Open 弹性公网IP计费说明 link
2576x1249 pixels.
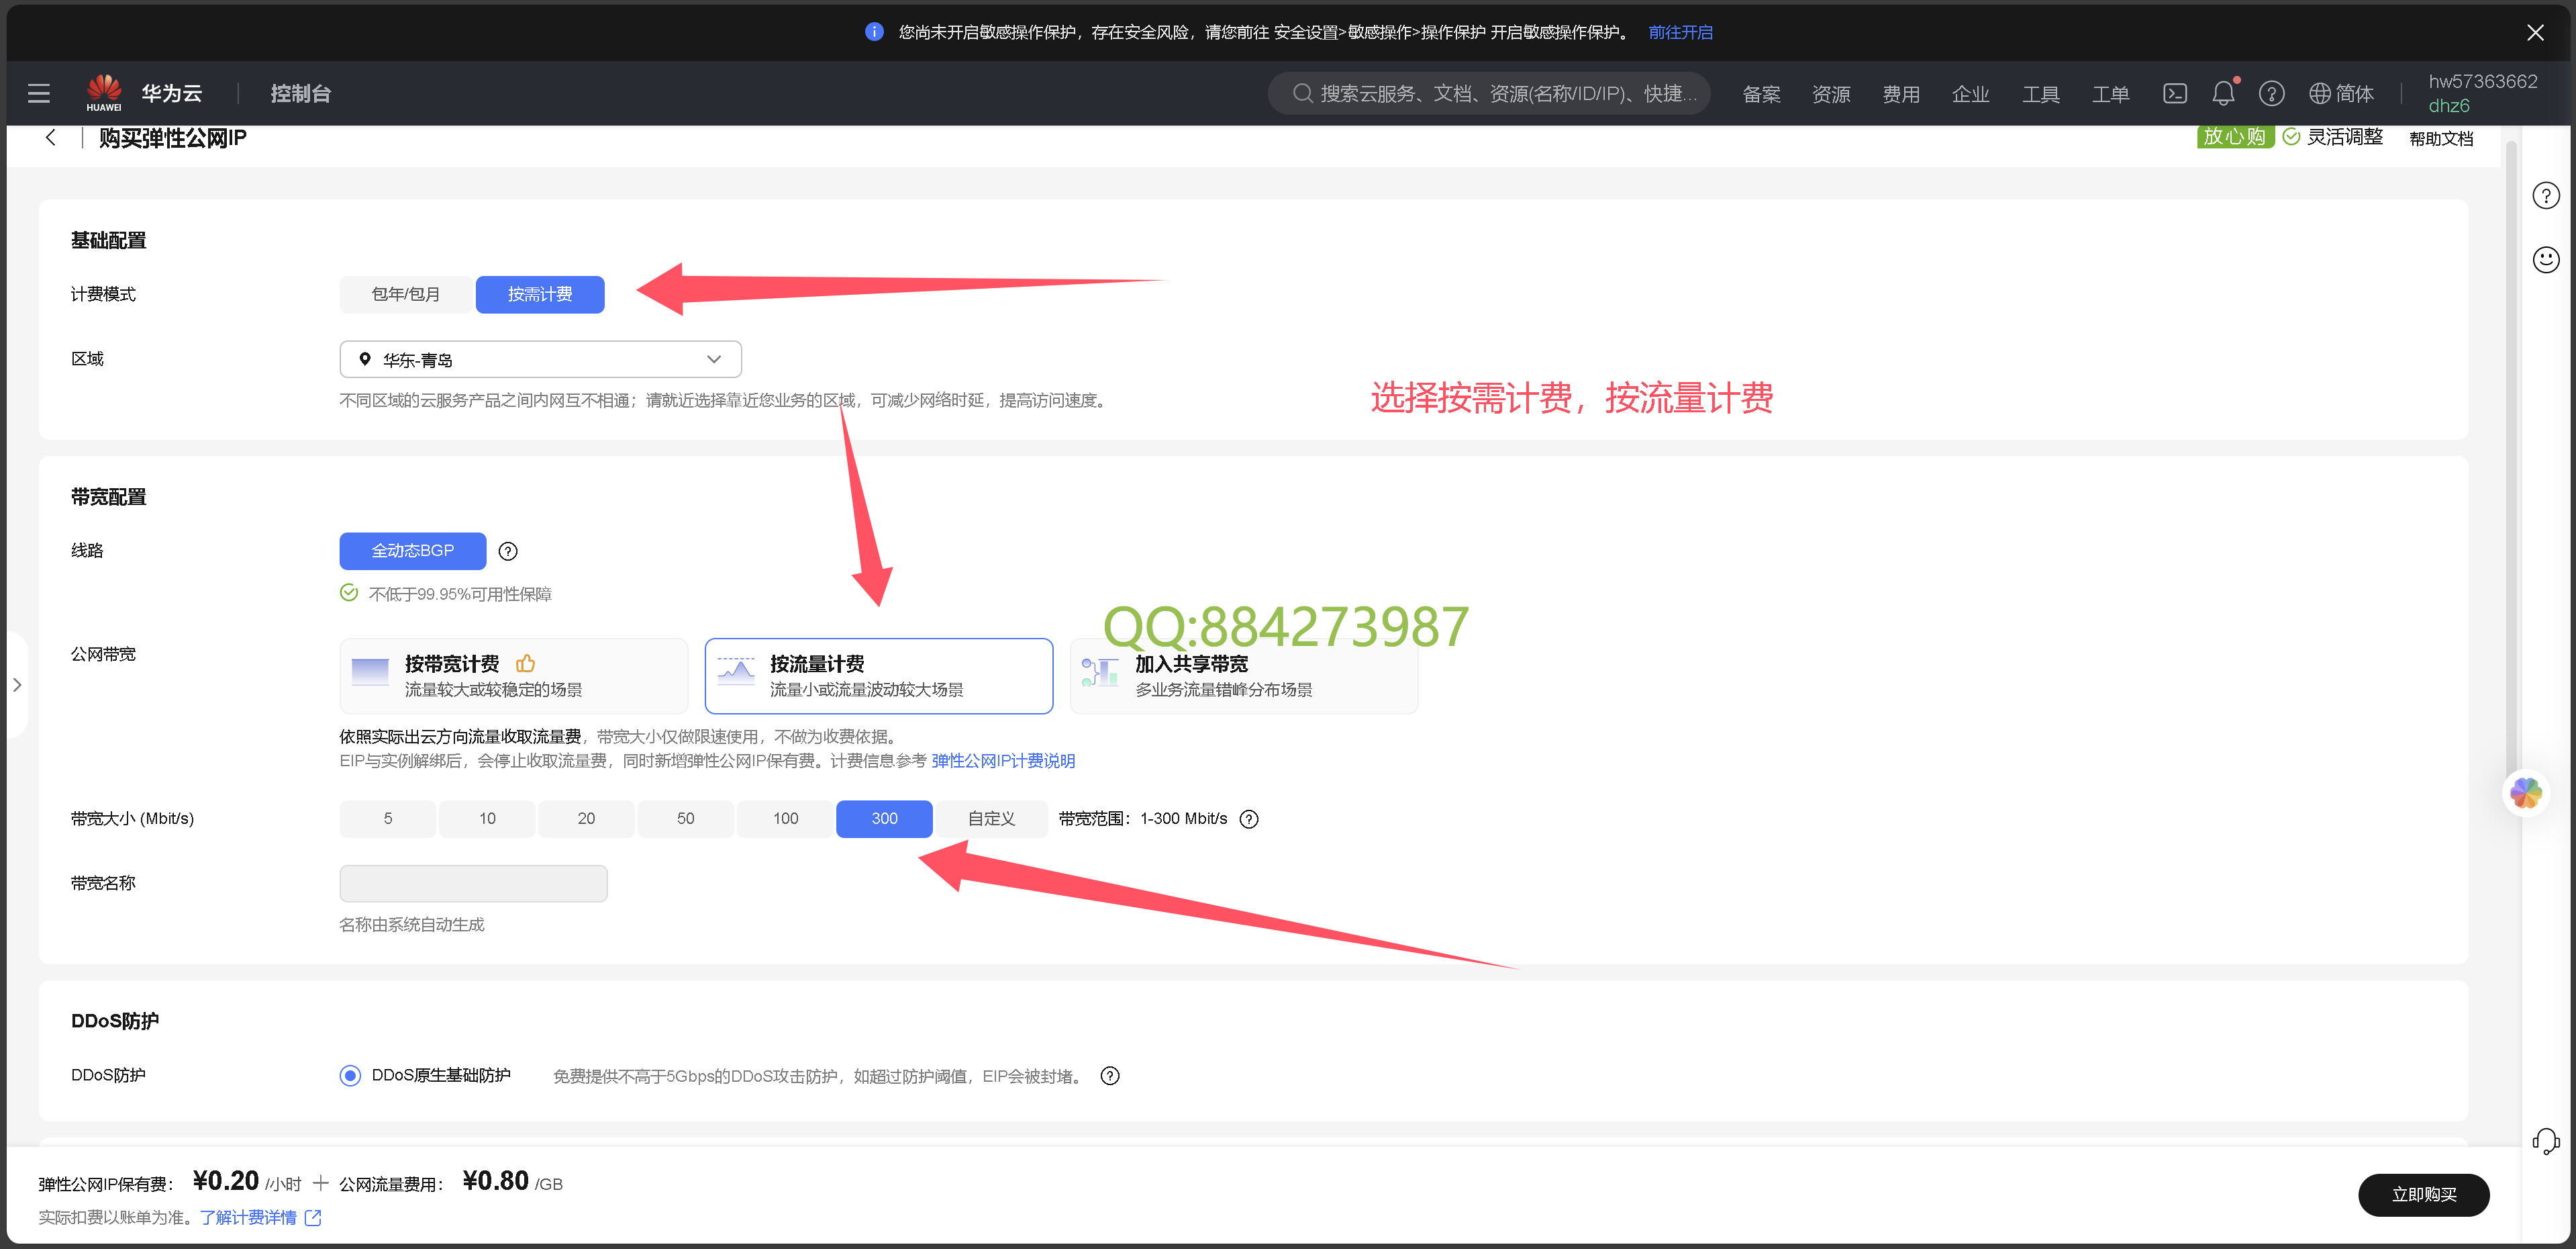[1003, 761]
